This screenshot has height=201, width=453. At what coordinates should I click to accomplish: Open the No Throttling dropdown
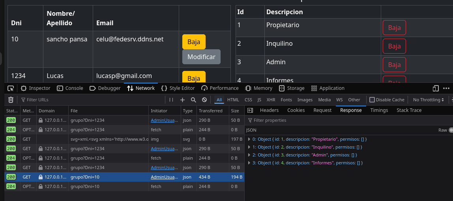click(x=429, y=100)
